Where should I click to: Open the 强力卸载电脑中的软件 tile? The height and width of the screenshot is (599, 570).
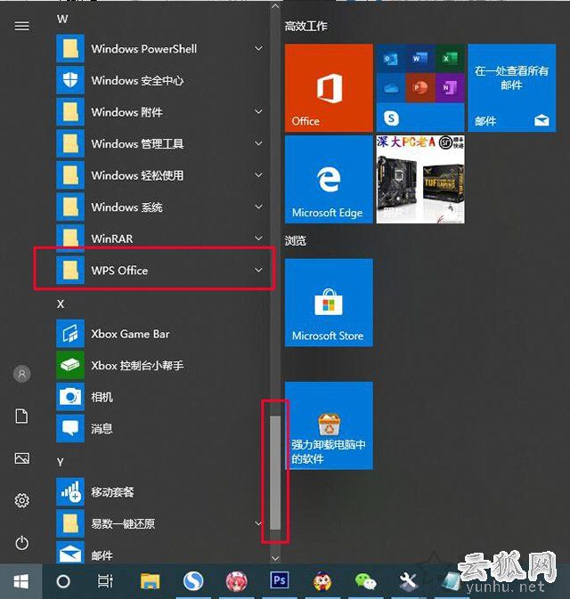coord(329,425)
